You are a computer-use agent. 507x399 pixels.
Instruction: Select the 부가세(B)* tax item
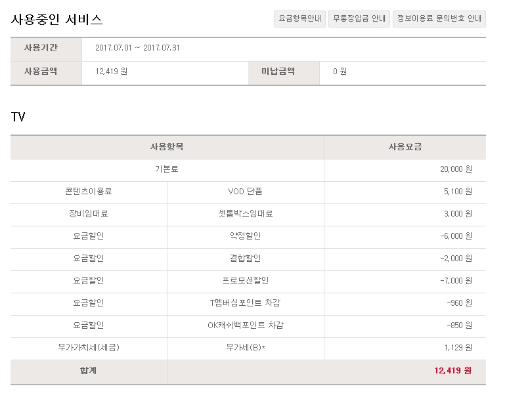coord(245,348)
